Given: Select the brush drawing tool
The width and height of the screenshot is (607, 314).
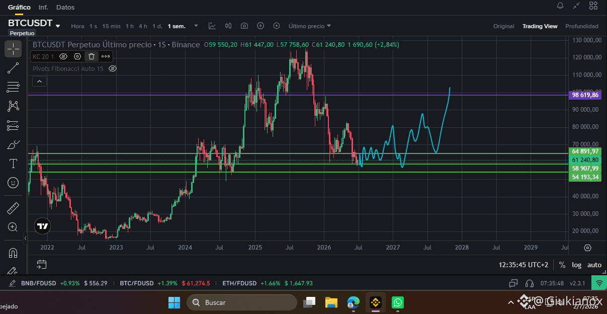Looking at the screenshot, I should coord(13,144).
